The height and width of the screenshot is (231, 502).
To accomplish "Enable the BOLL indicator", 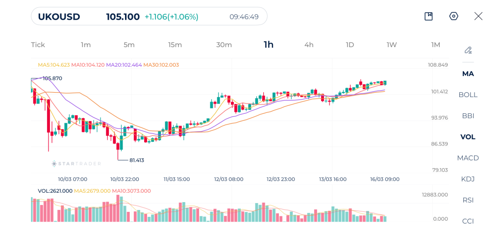I will point(468,95).
